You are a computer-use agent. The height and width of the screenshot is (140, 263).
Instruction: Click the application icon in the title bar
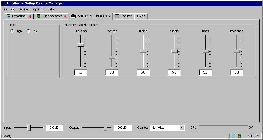pyautogui.click(x=4, y=3)
